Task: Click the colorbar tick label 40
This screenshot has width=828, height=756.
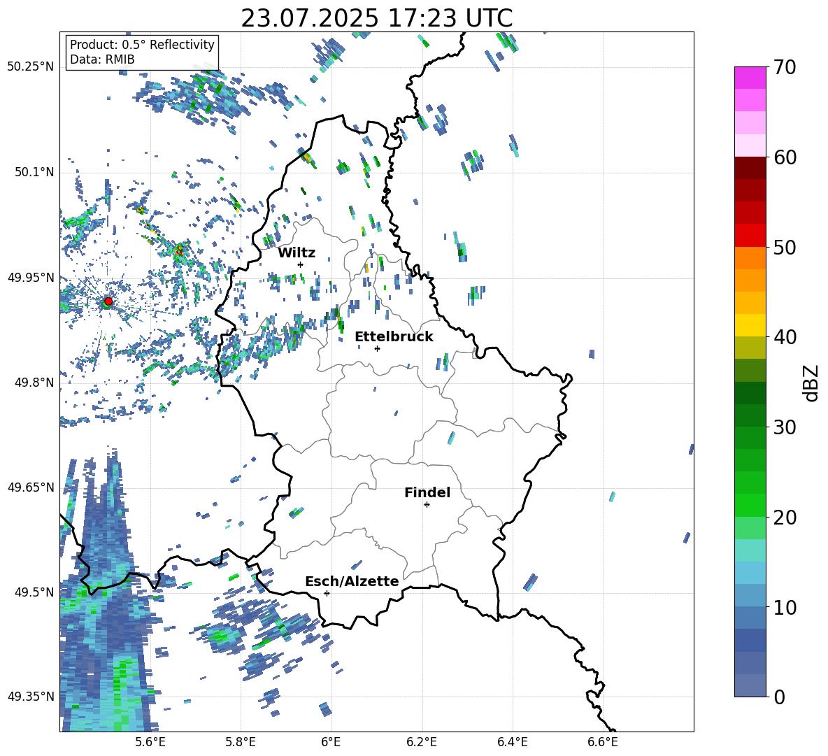Action: point(784,337)
